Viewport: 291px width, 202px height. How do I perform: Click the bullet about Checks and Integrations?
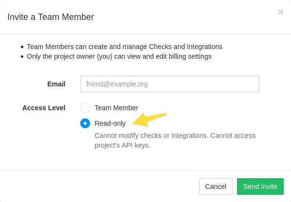click(x=125, y=47)
